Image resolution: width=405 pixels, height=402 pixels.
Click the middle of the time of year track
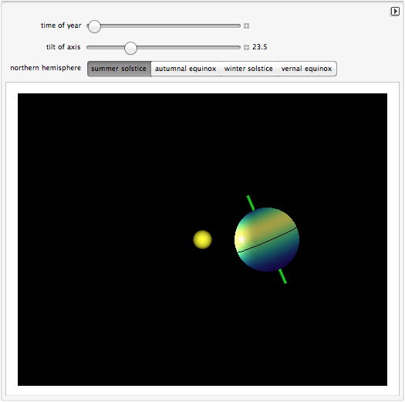click(164, 26)
